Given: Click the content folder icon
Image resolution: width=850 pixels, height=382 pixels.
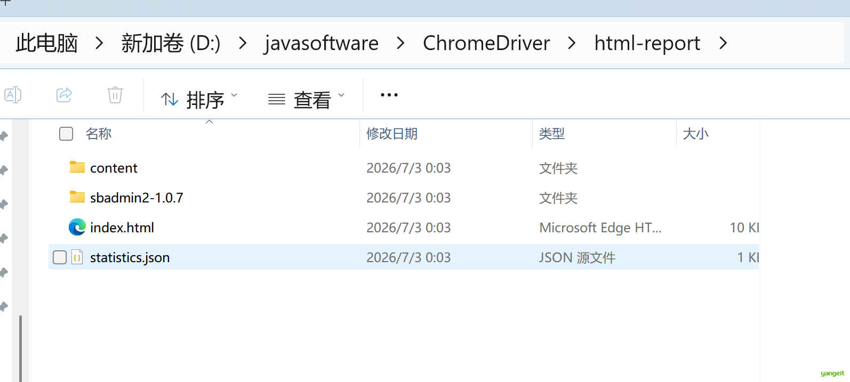Looking at the screenshot, I should point(77,167).
